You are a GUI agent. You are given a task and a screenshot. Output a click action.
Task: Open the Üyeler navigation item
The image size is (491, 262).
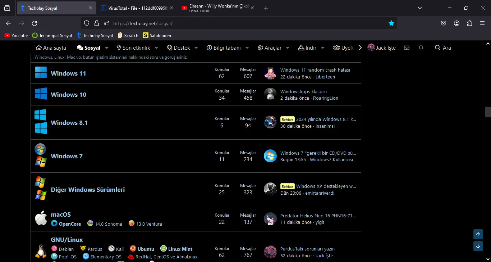[x=344, y=48]
